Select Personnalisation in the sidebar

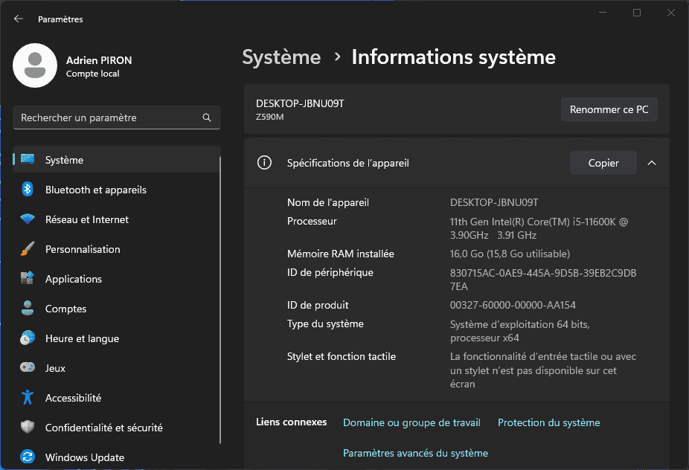click(x=116, y=249)
